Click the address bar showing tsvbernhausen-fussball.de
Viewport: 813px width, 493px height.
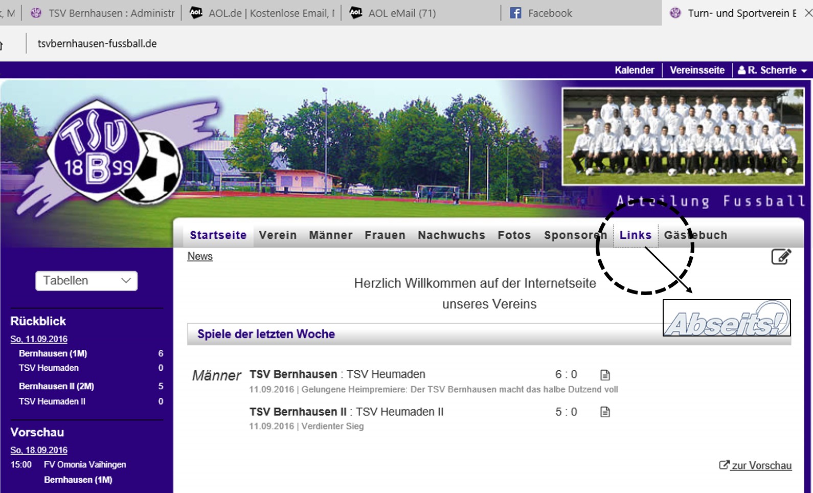97,44
